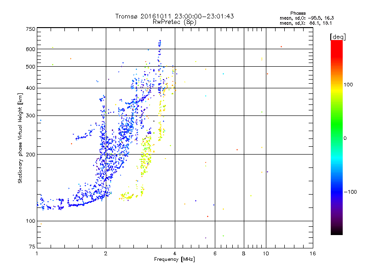The width and height of the screenshot is (368, 276).
Task: Click x-axis tick label "1"
Action: (37, 253)
